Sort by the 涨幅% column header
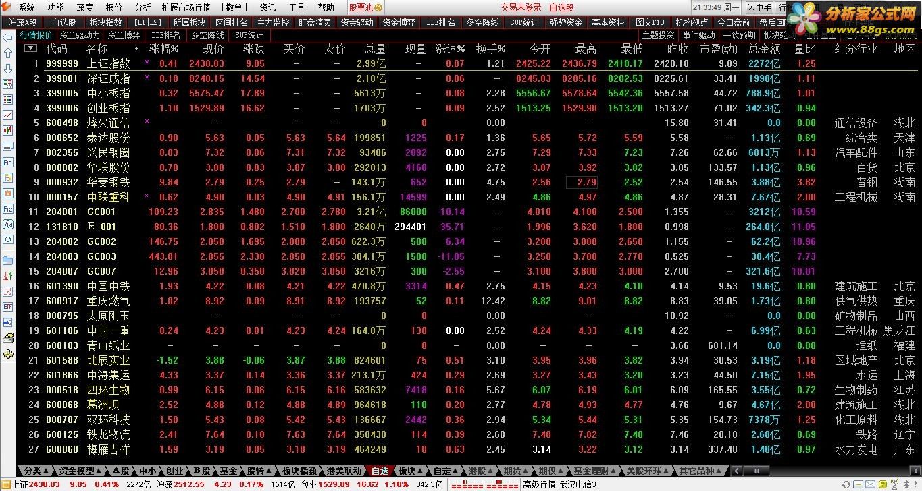Viewport: 922px width, 491px height. click(x=164, y=49)
